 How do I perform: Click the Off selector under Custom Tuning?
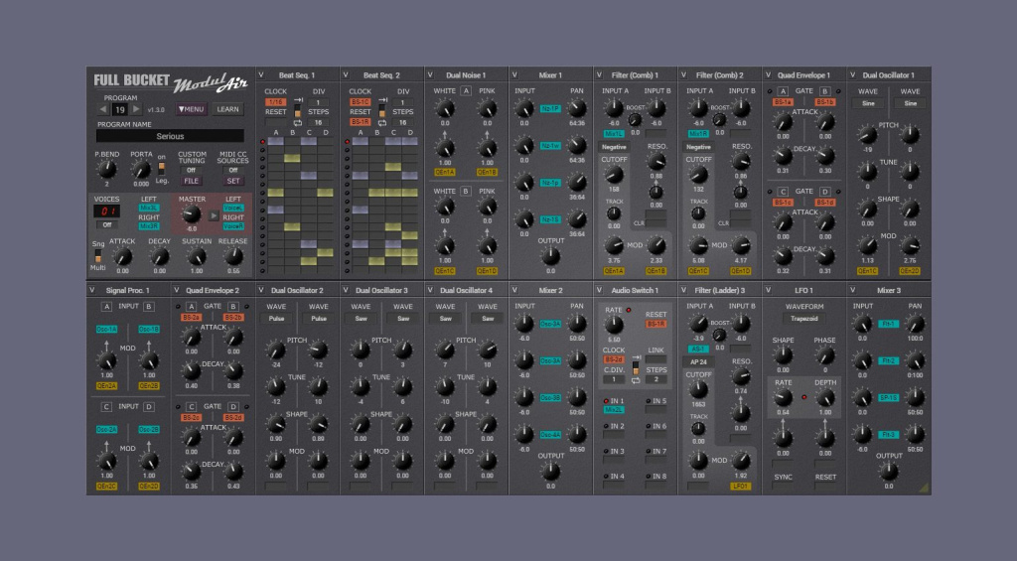192,170
